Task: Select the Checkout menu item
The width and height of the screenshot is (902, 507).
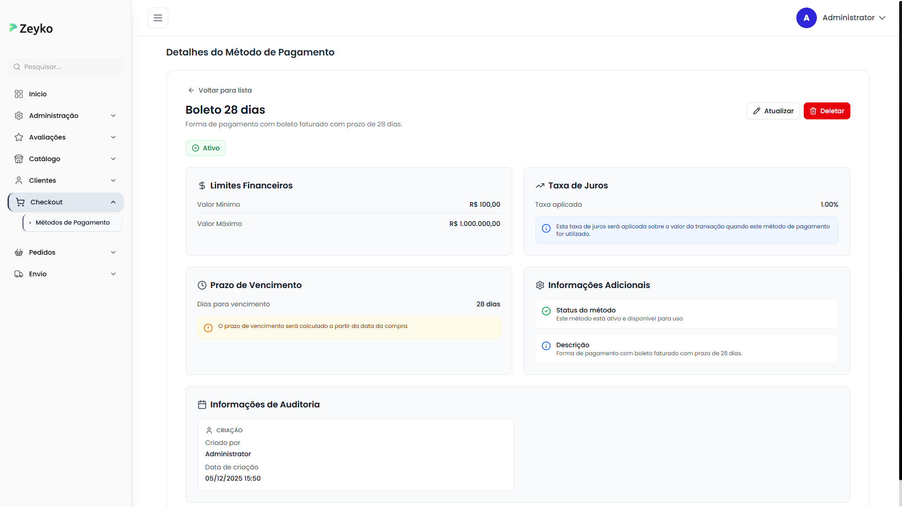Action: coord(47,202)
